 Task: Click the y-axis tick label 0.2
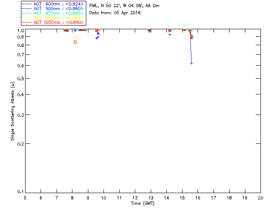pos(21,144)
